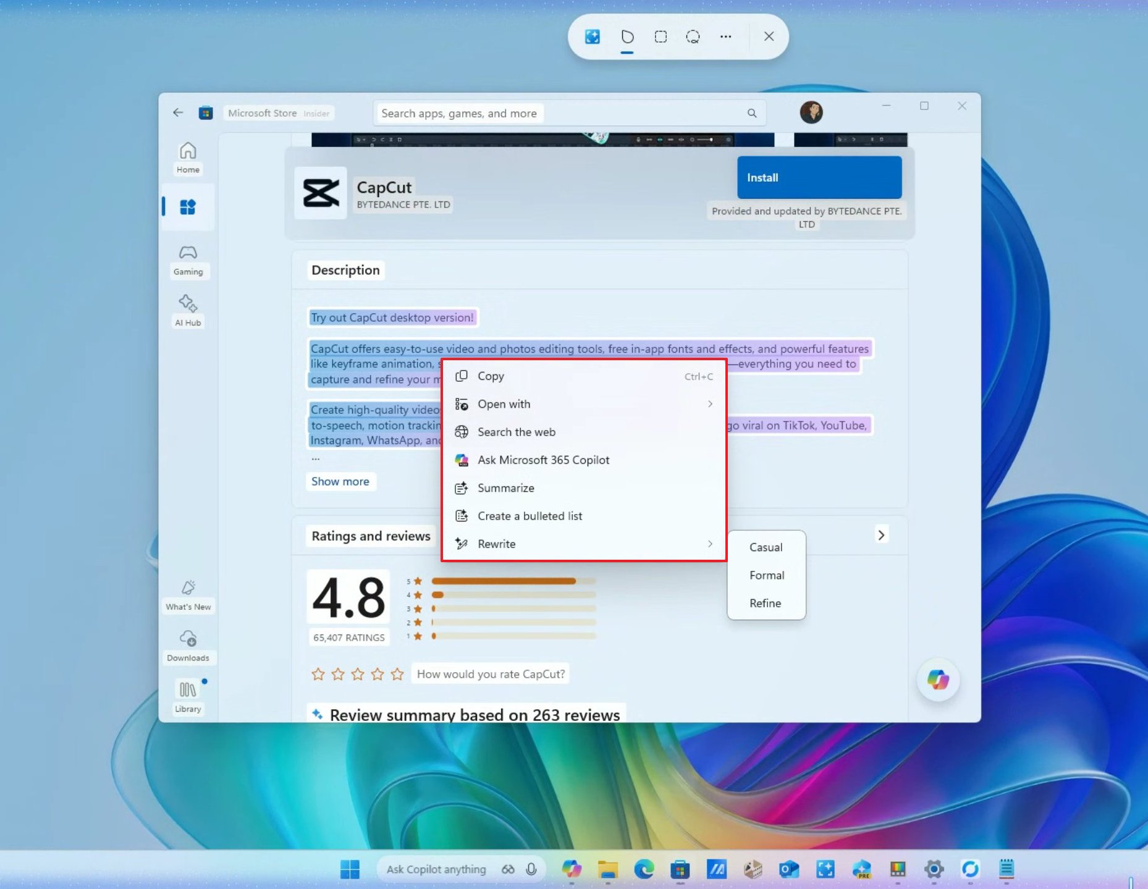Open more options in the capture toolbar
The height and width of the screenshot is (889, 1148).
tap(725, 36)
